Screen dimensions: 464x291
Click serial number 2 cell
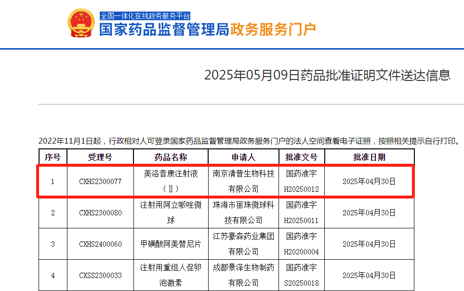[x=53, y=213]
